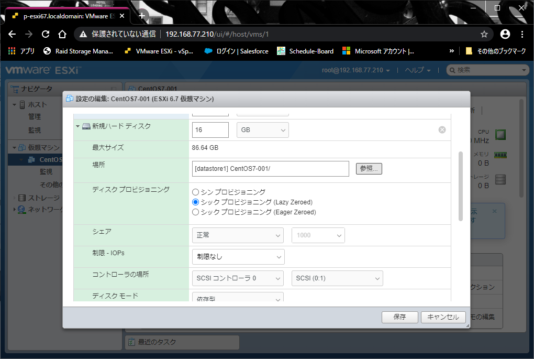Open the SCSI (0:1) slot dropdown

tap(337, 278)
